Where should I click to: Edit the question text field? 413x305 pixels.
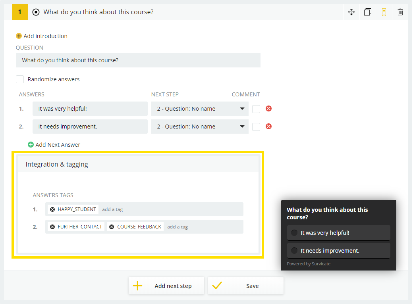point(138,61)
